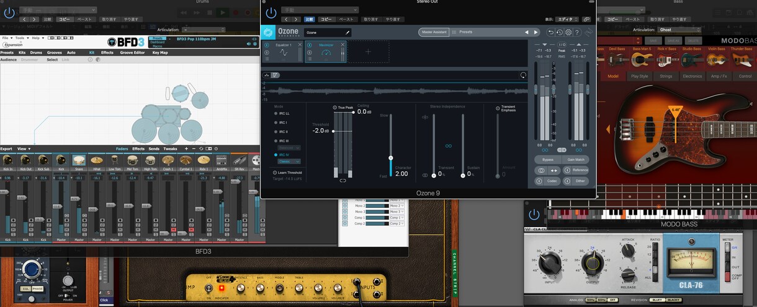Open the MODO BASS Electronics tab
This screenshot has height=307, width=757.
[692, 76]
